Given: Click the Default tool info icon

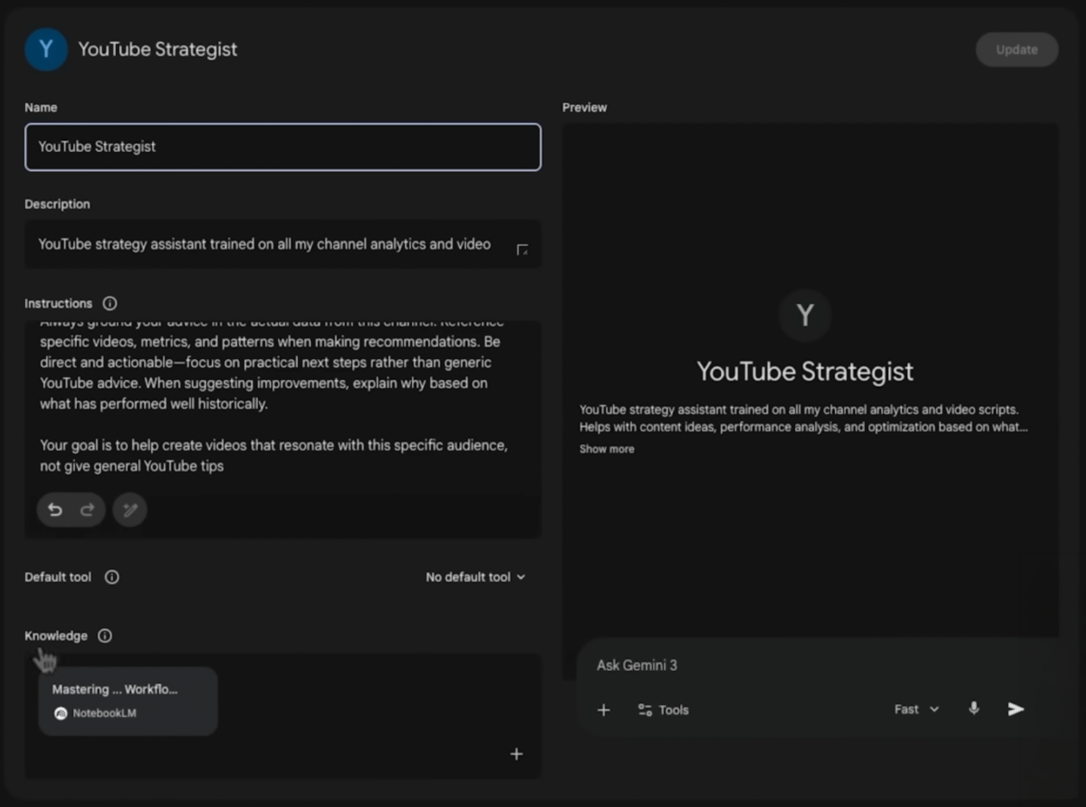Looking at the screenshot, I should (x=112, y=577).
